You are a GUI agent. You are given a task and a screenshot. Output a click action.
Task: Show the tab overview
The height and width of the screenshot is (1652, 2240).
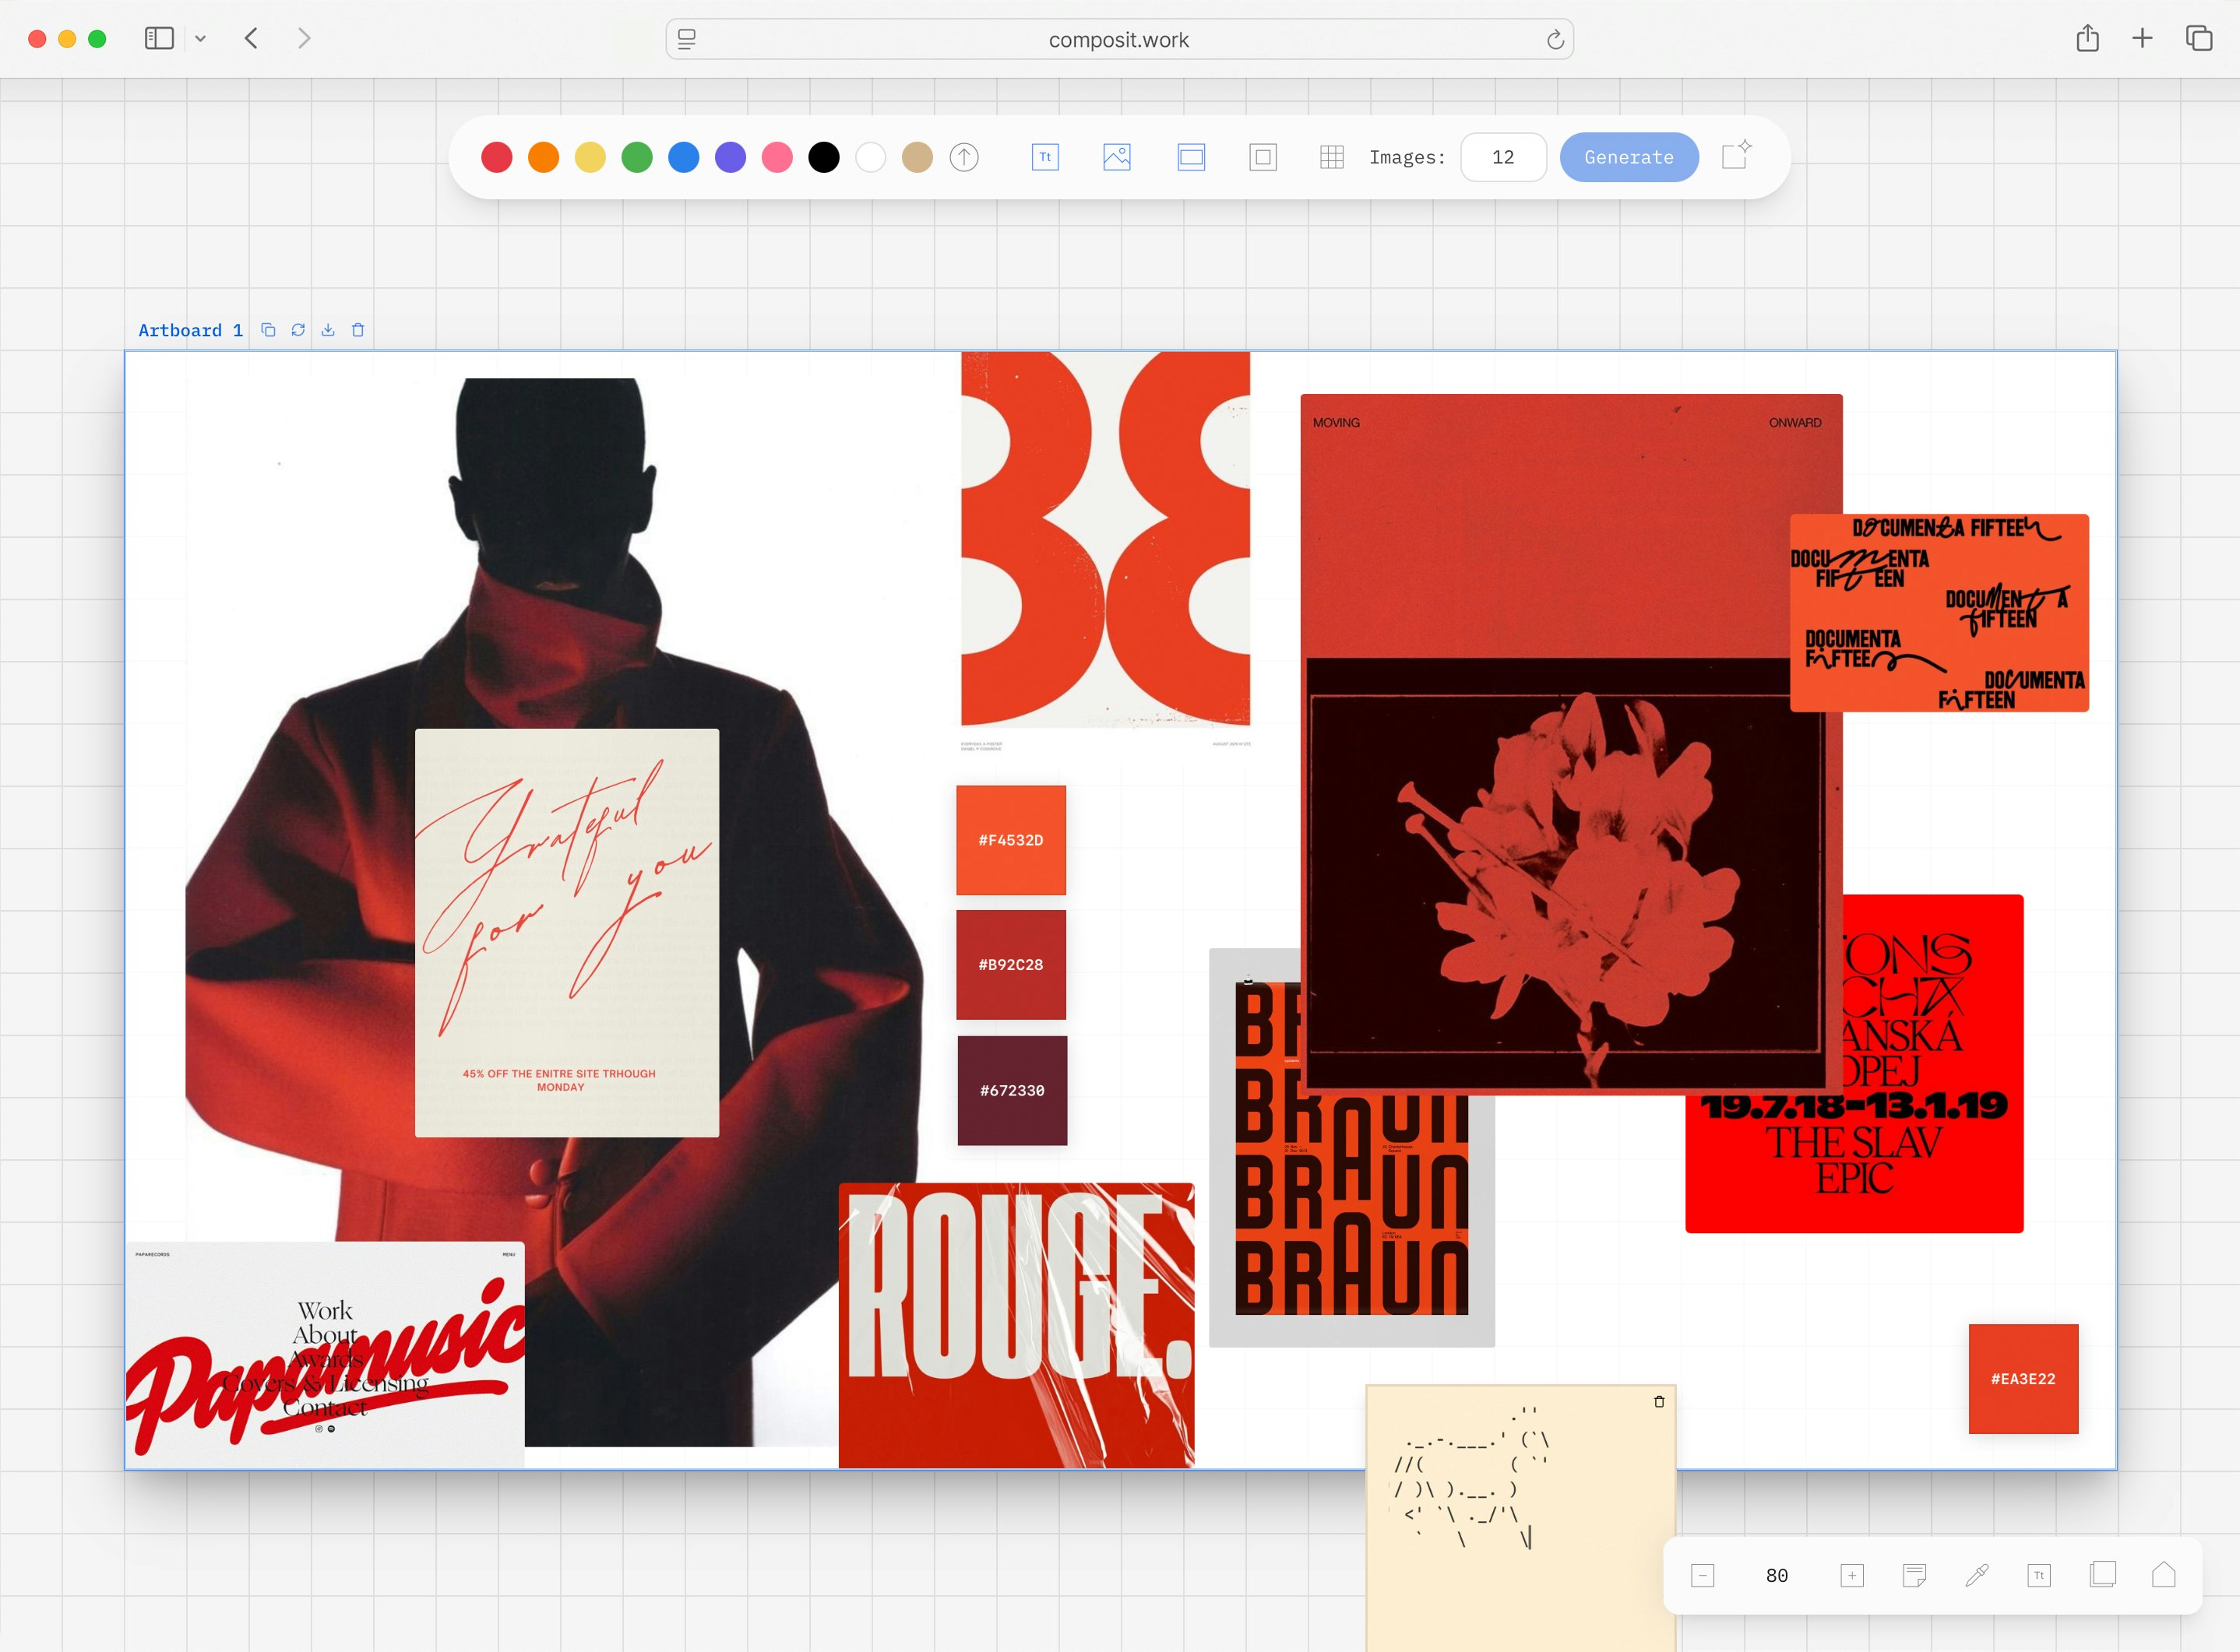click(2198, 38)
